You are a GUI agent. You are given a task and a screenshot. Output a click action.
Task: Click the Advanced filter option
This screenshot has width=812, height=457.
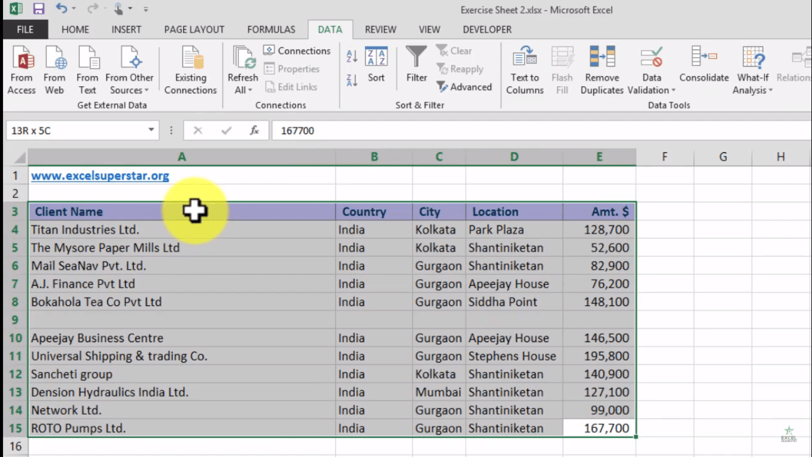[465, 87]
